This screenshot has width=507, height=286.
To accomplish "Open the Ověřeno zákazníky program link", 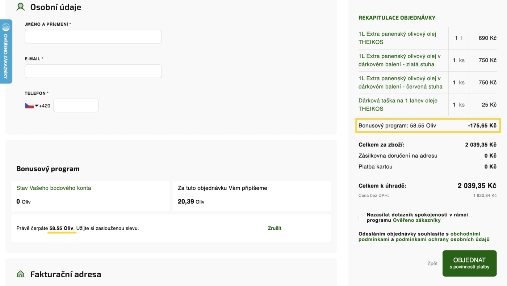I will (417, 220).
